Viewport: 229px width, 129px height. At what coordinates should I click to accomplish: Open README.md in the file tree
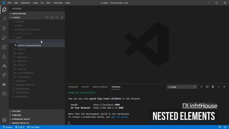[x=36, y=92]
